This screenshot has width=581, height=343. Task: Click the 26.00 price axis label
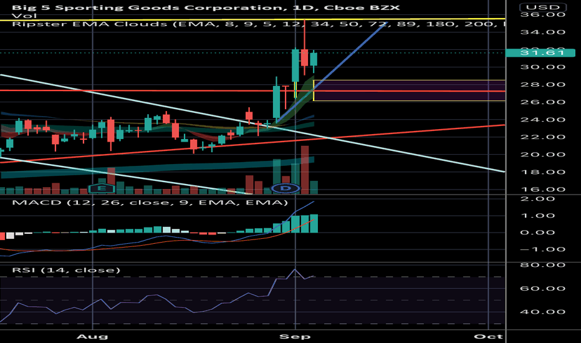click(x=543, y=102)
